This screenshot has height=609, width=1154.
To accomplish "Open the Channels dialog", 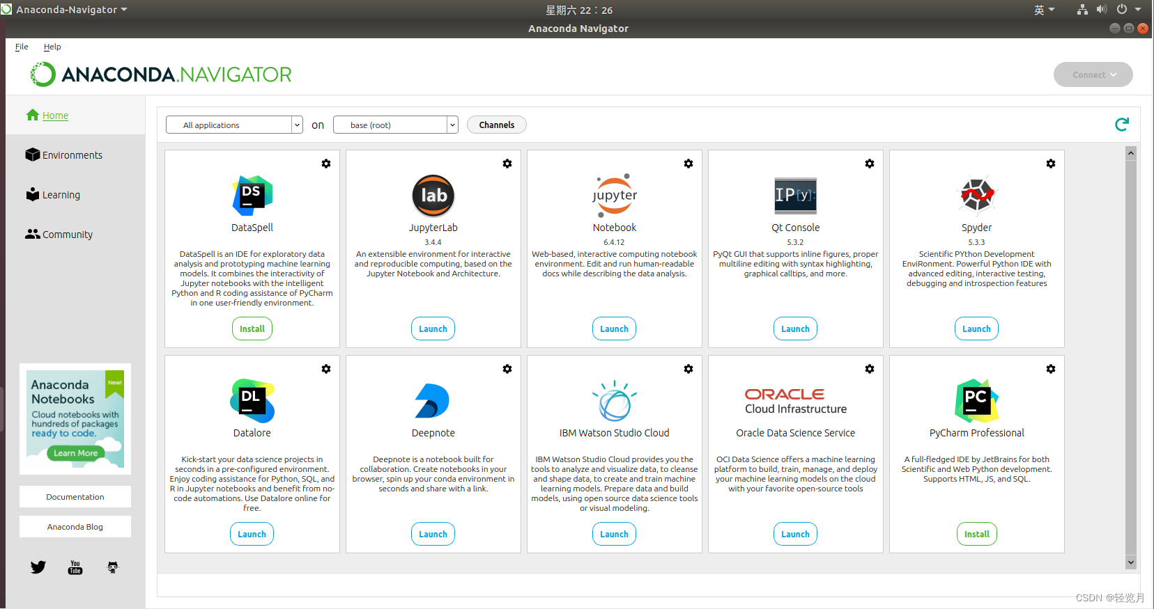I will click(x=497, y=125).
